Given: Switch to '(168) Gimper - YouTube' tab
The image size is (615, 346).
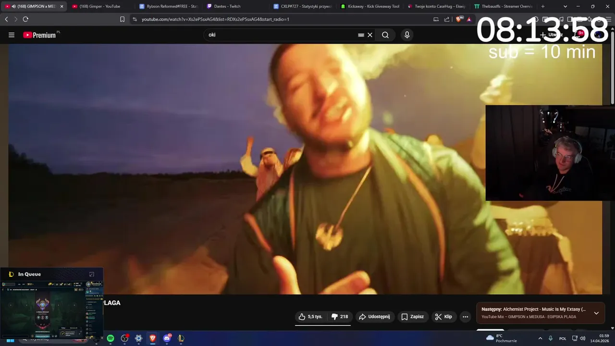Looking at the screenshot, I should point(100,6).
